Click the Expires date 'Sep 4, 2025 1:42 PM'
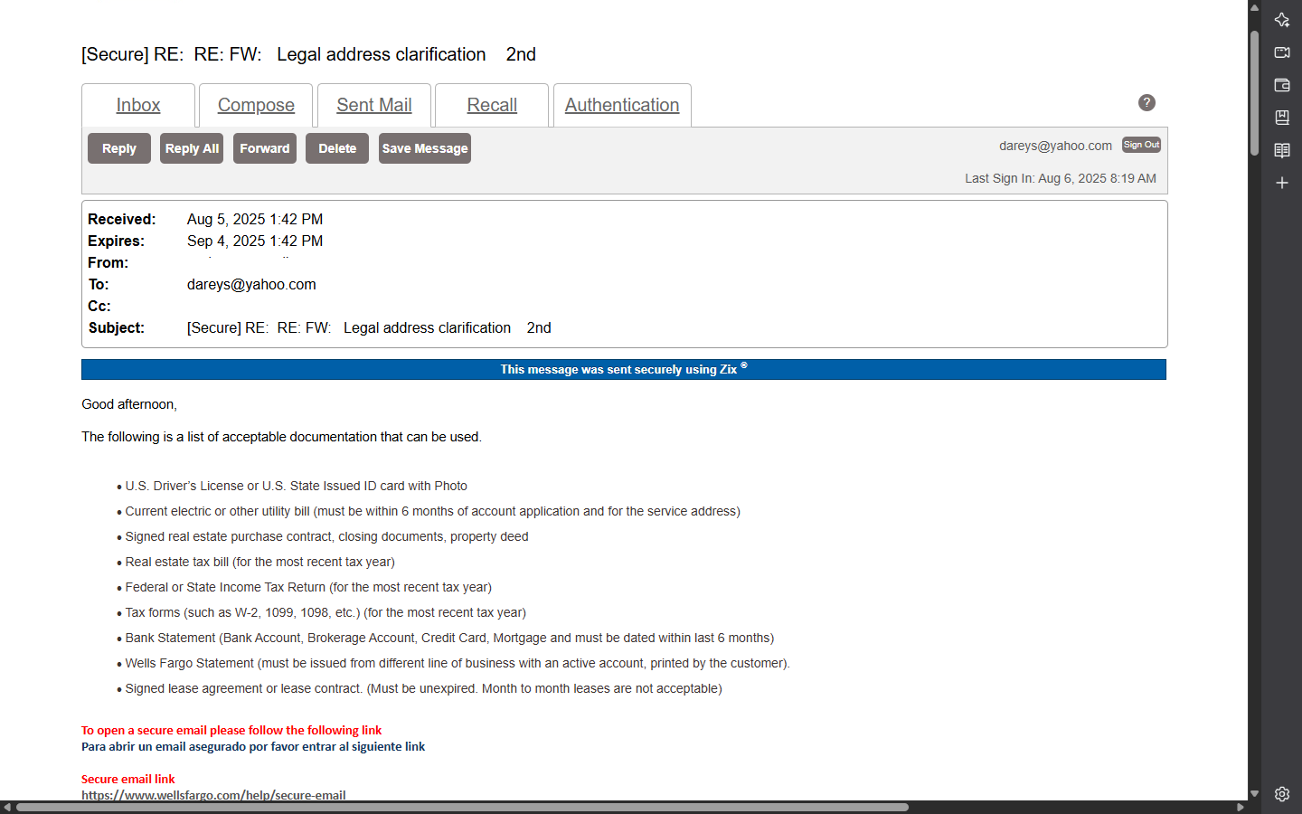 pyautogui.click(x=255, y=241)
